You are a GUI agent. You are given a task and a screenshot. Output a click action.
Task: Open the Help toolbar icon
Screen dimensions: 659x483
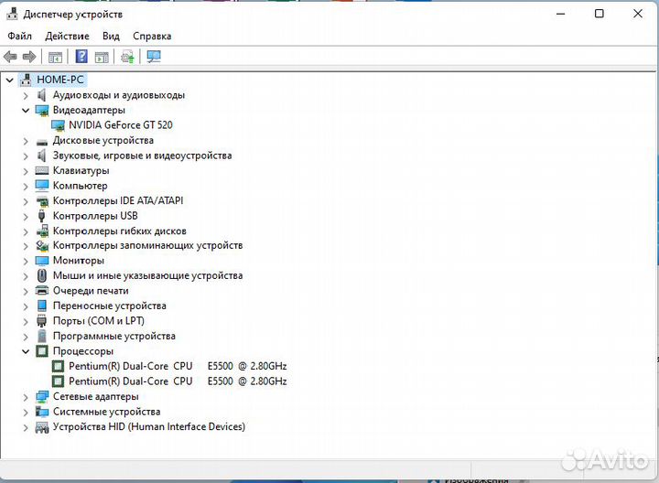(81, 57)
